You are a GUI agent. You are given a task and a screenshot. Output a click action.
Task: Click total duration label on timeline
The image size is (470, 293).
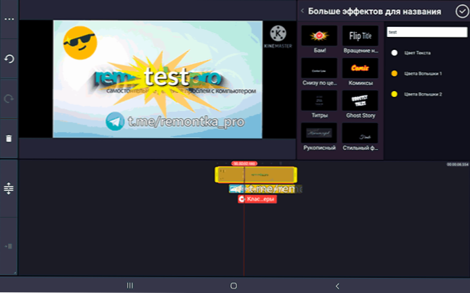(457, 164)
